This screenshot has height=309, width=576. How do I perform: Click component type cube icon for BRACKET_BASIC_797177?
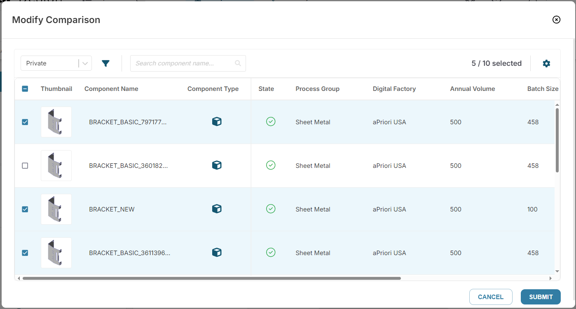click(x=217, y=122)
